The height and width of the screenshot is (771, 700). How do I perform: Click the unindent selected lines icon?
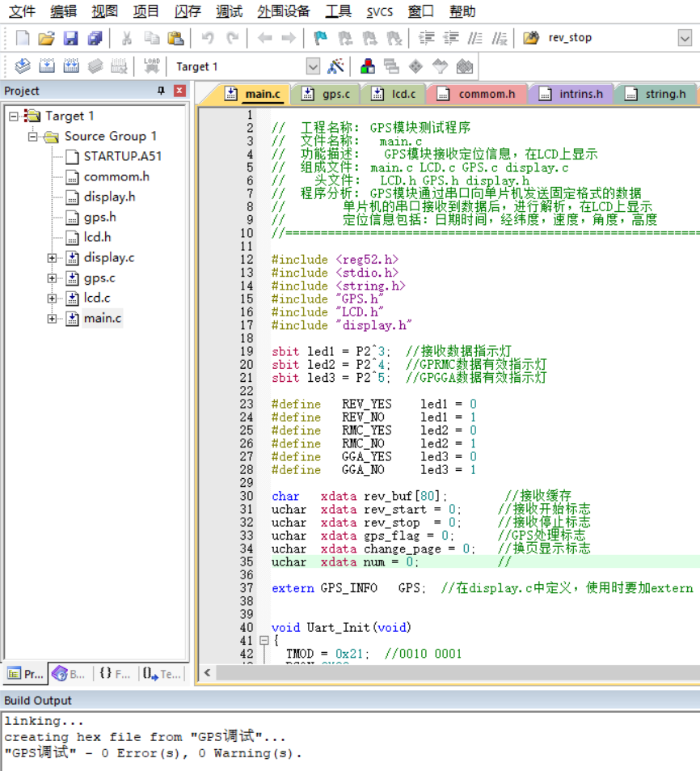pyautogui.click(x=450, y=38)
